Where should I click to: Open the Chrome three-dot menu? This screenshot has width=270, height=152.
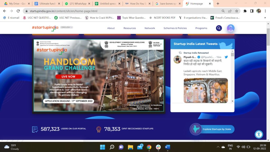(265, 11)
